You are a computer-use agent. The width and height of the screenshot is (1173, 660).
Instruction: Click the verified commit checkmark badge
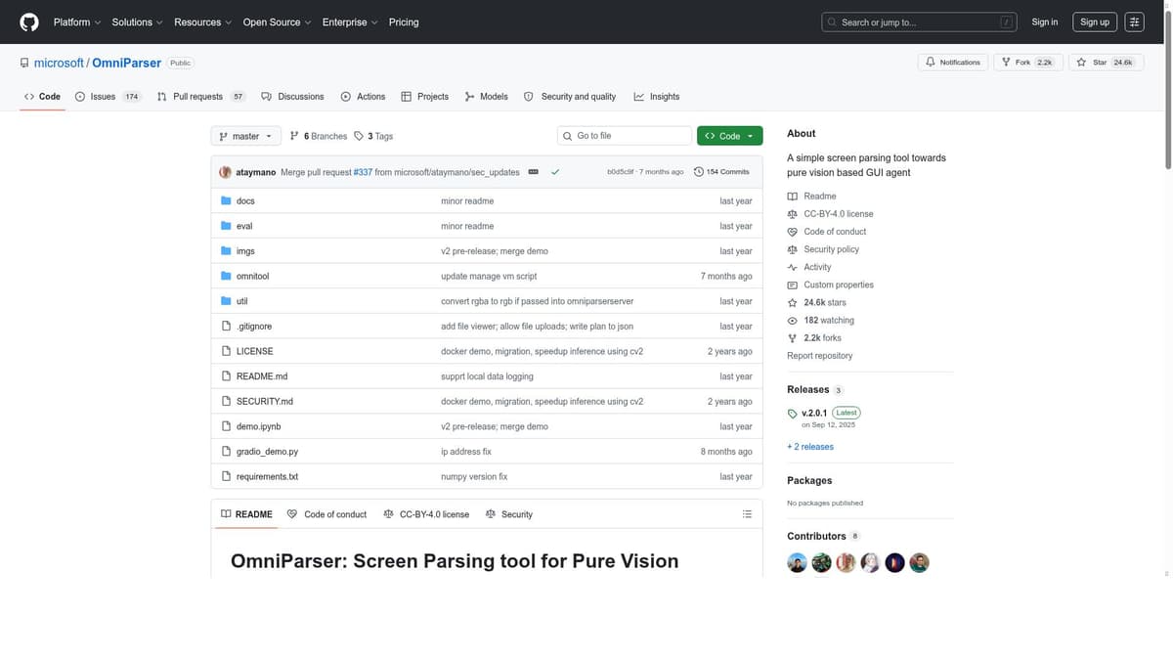click(x=555, y=171)
